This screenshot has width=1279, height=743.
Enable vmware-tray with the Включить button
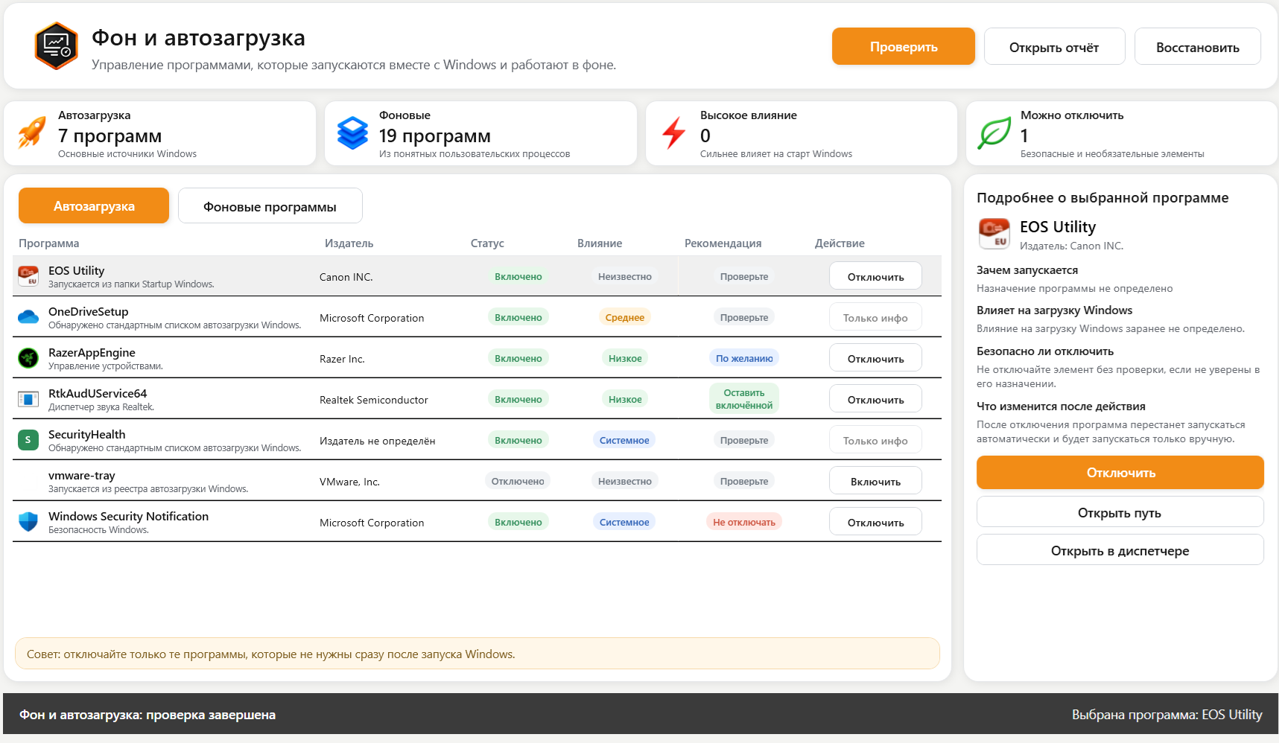click(875, 481)
